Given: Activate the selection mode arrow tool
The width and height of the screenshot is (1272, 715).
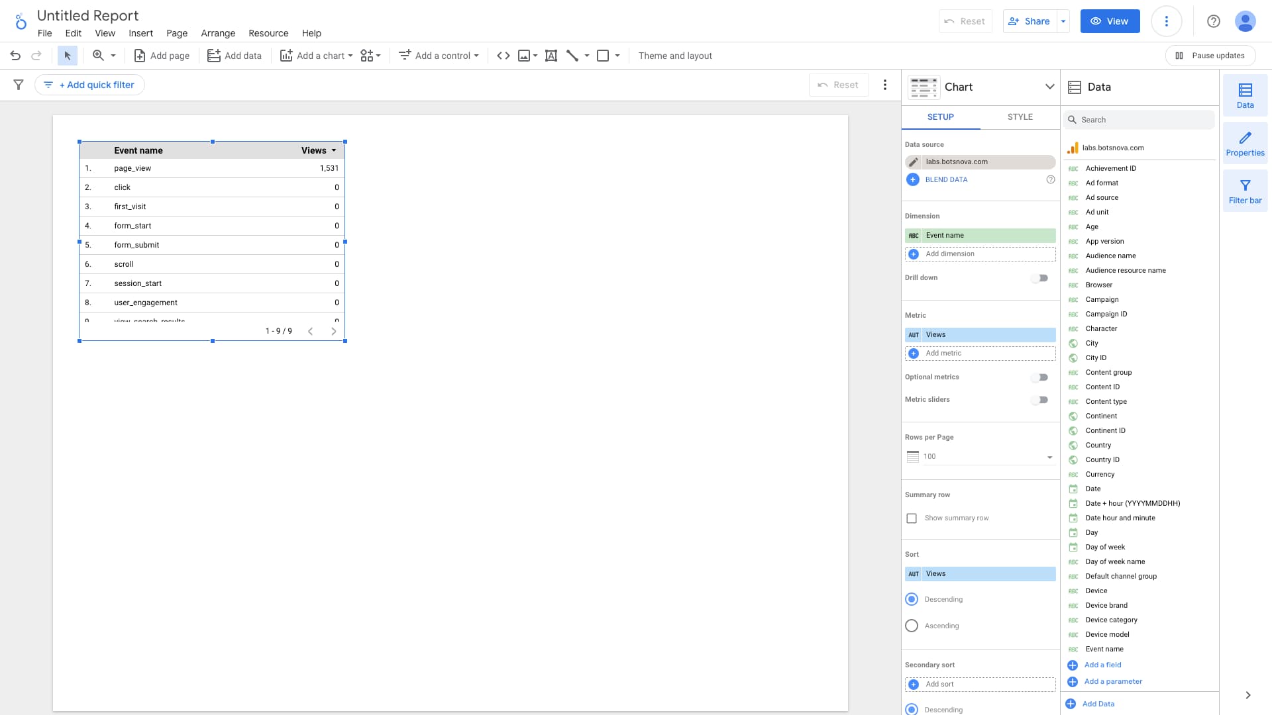Looking at the screenshot, I should (67, 56).
